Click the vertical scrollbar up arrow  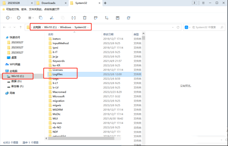click(x=144, y=33)
